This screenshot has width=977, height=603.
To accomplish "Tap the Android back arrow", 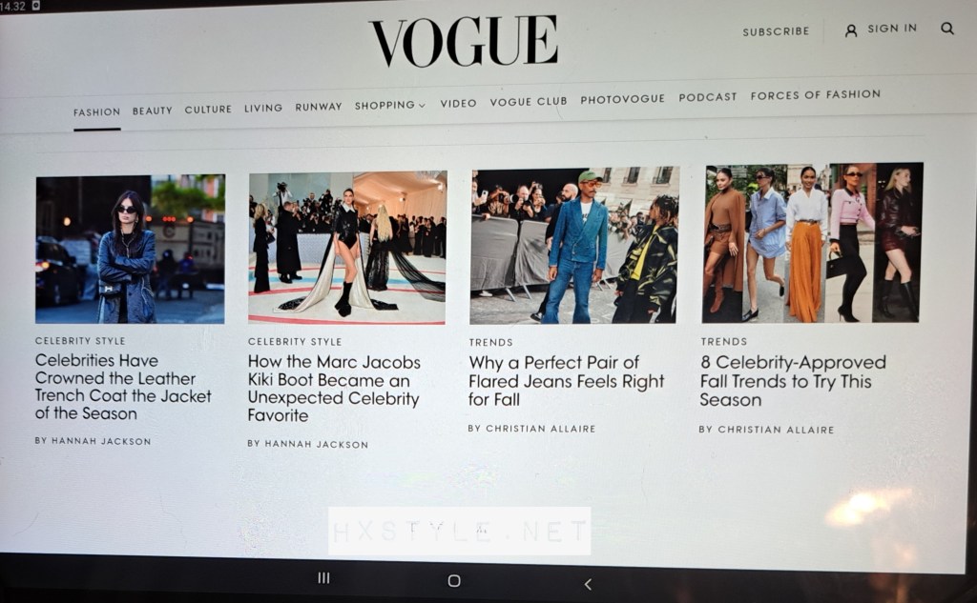I will pyautogui.click(x=588, y=584).
